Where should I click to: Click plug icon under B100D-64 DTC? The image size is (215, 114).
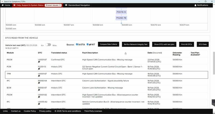tap(39, 83)
